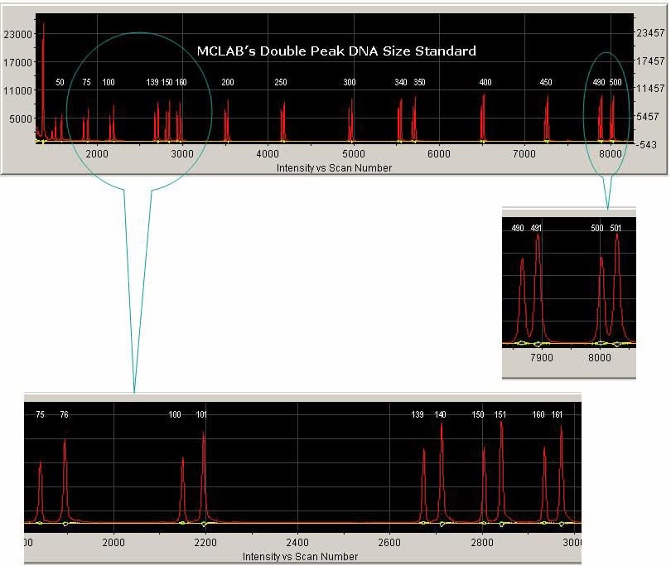Select right axis value -543
Viewport: 671px width, 566px height.
[647, 145]
